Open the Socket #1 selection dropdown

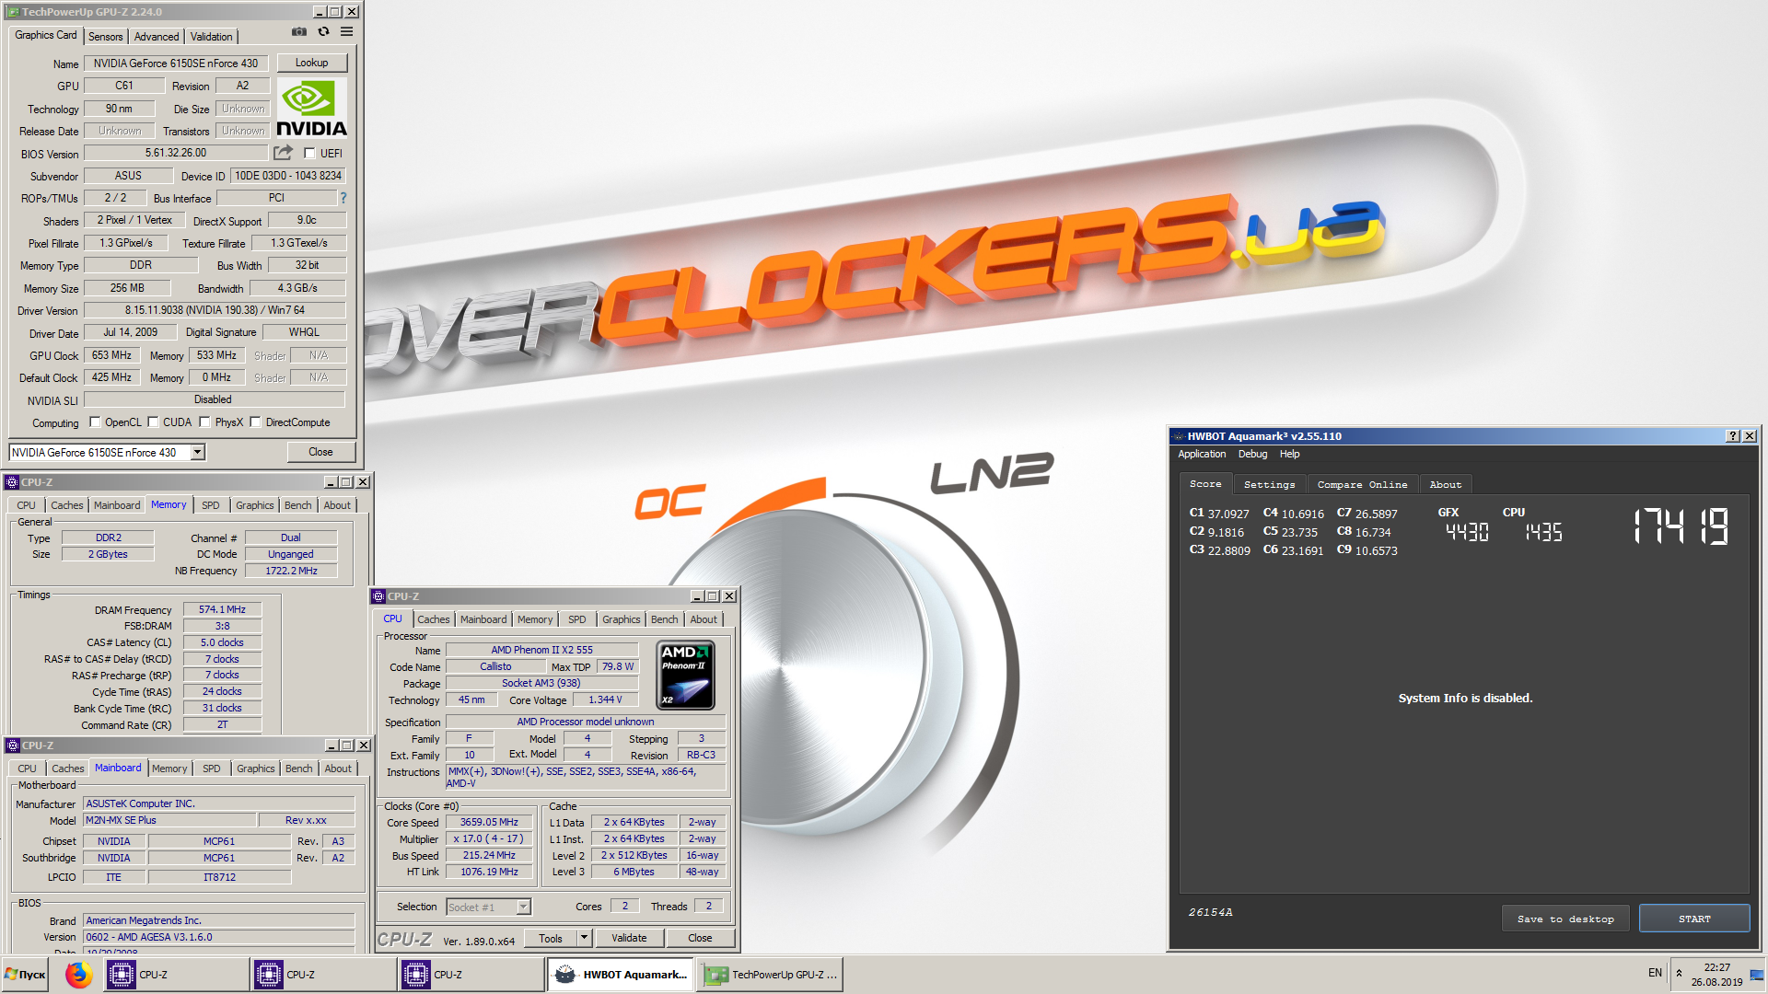523,907
